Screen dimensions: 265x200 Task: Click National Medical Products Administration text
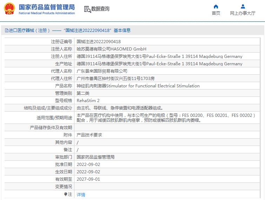(47, 13)
